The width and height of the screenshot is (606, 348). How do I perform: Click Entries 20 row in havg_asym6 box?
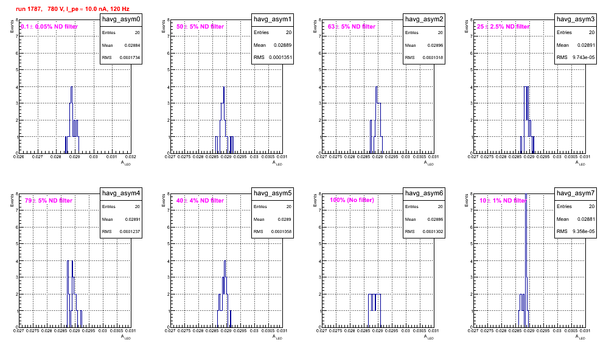(424, 207)
